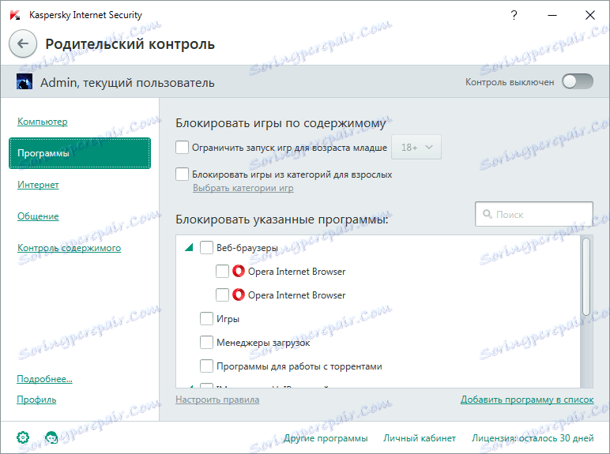This screenshot has width=610, height=454.
Task: Click the Admin user avatar
Action: coord(24,81)
